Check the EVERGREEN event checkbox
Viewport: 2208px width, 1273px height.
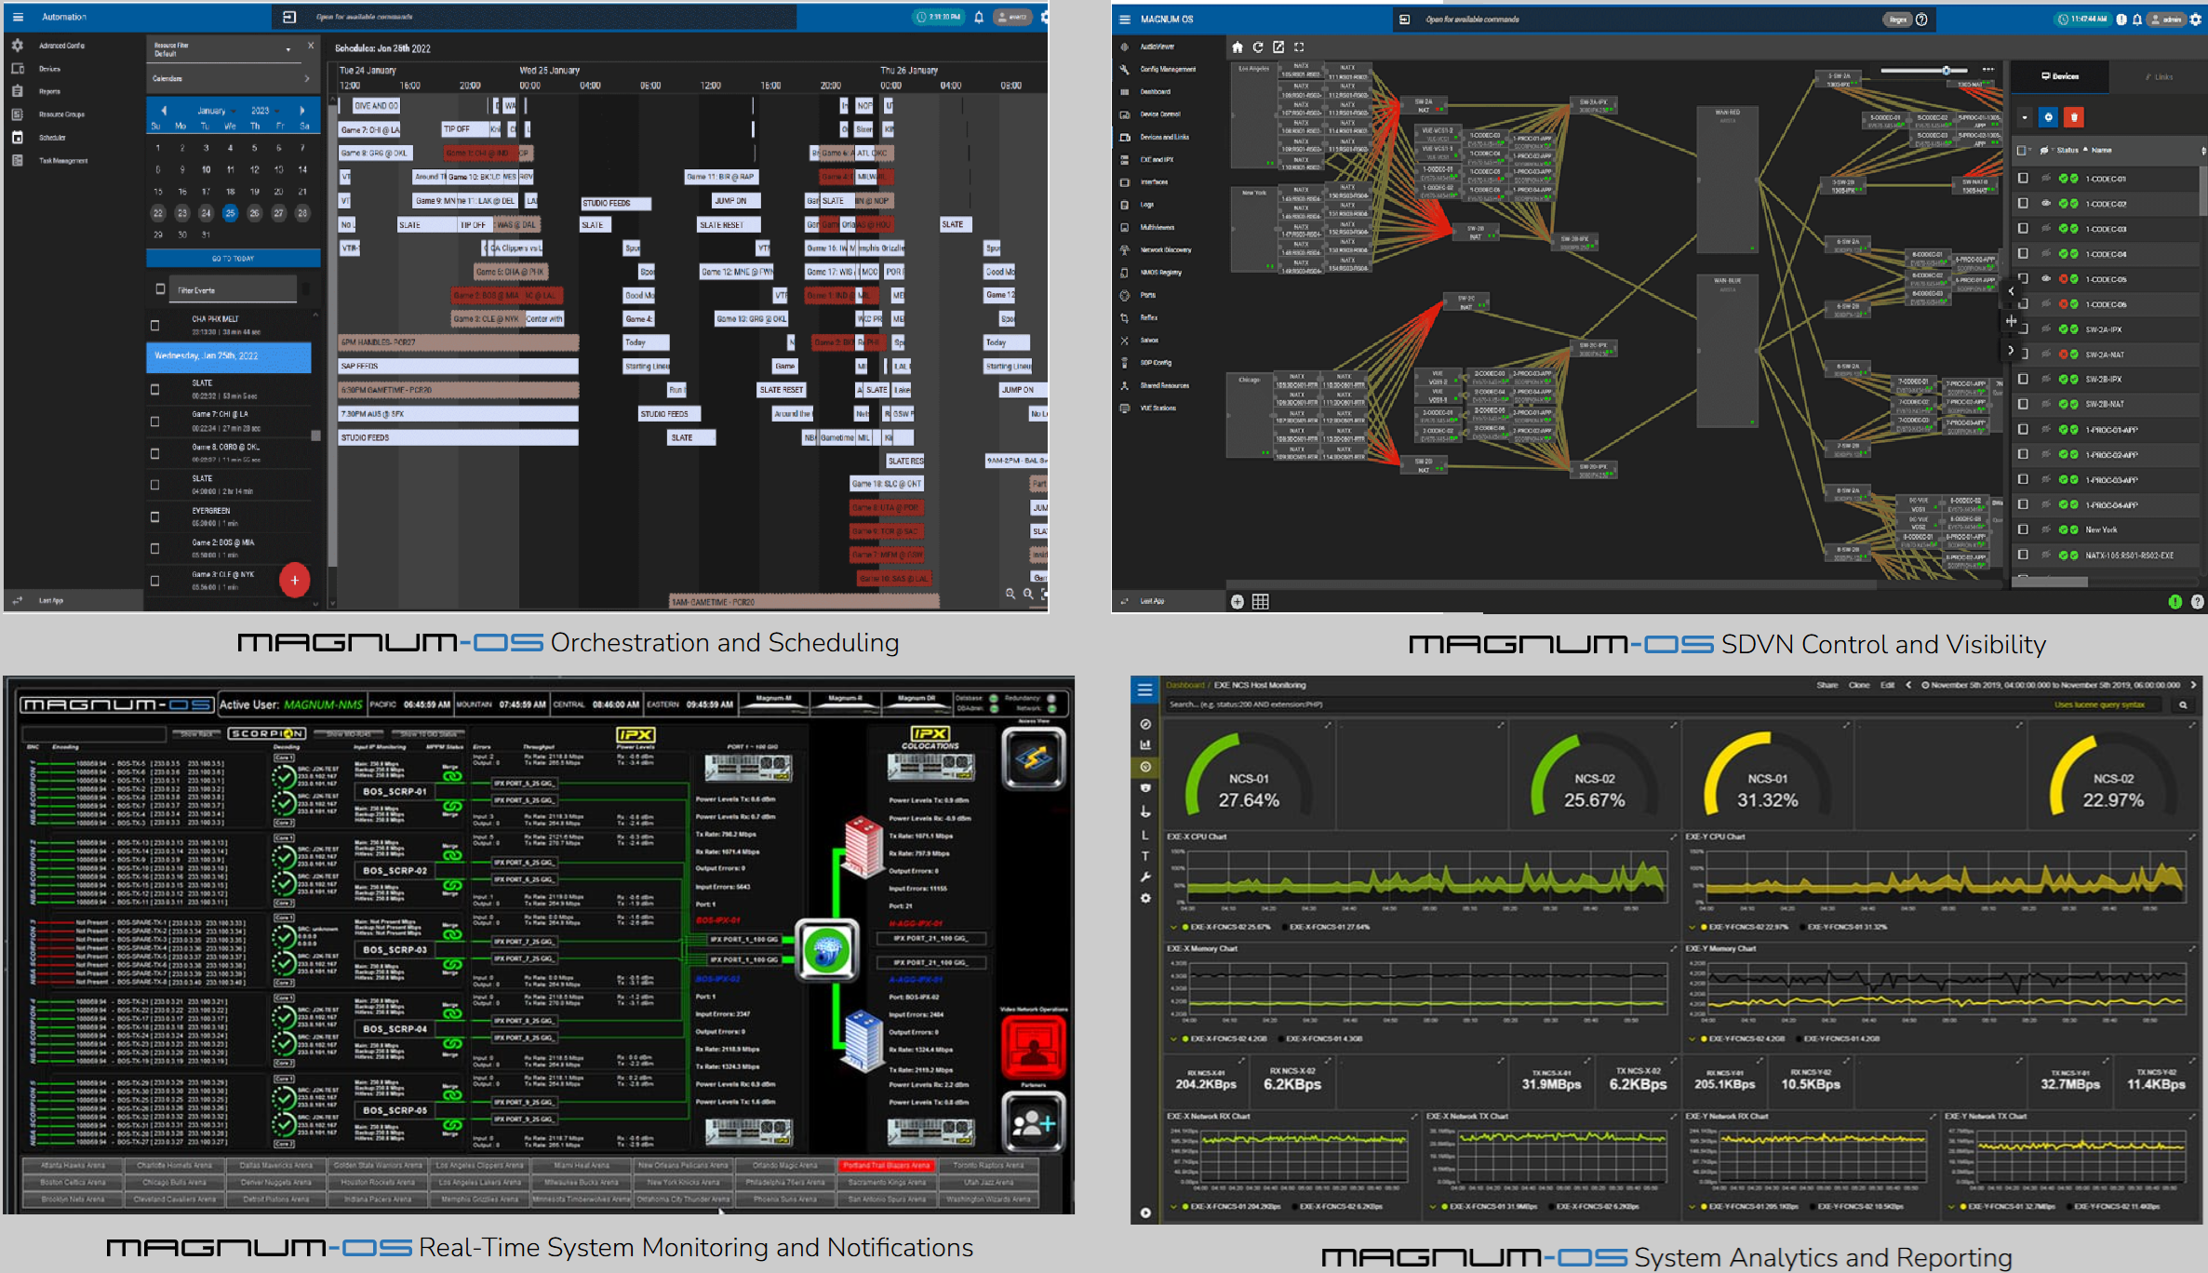[155, 516]
